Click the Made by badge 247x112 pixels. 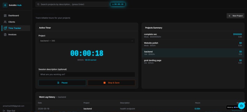pos(233,107)
